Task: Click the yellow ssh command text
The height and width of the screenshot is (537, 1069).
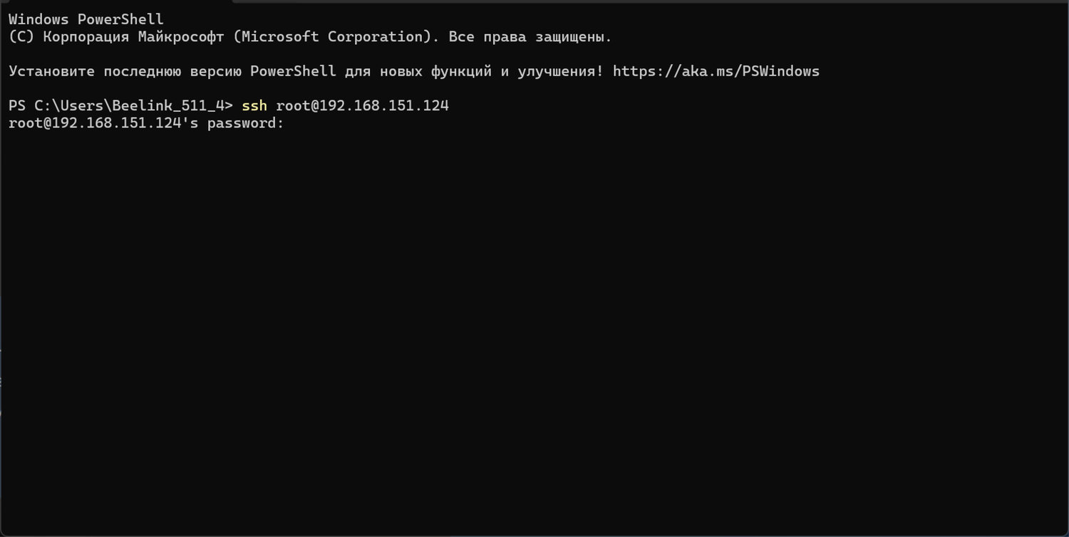Action: (x=254, y=106)
